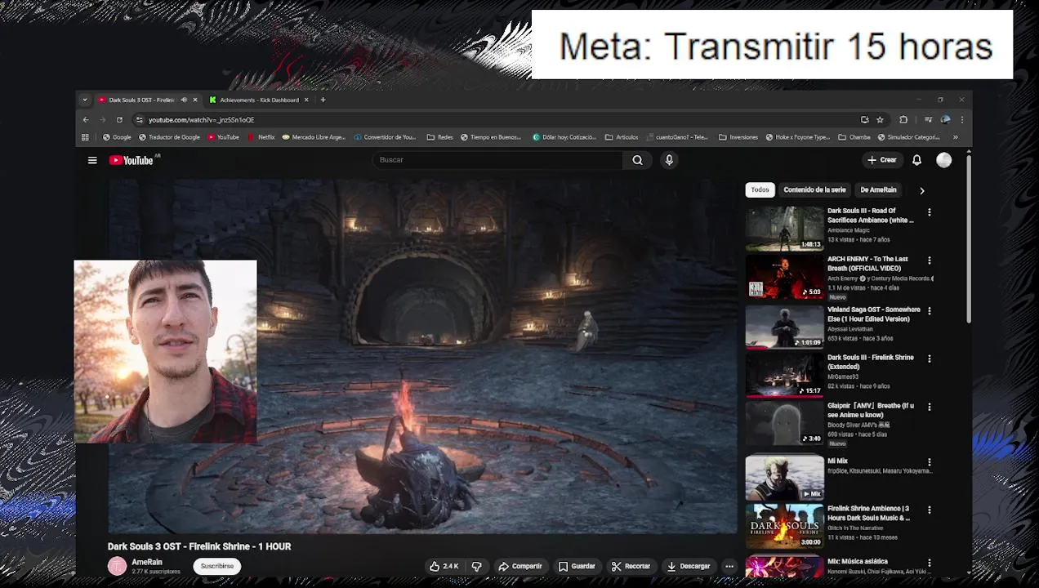Open options for ARCH ENEMY video

929,261
